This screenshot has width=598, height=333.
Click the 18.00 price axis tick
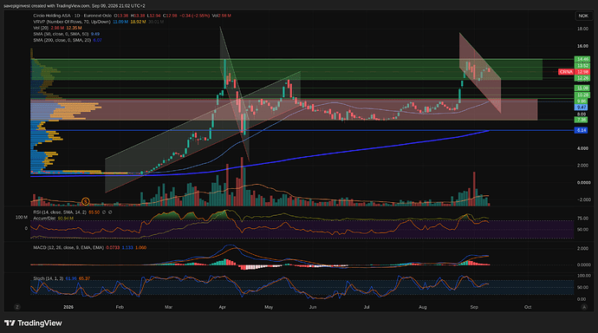[582, 29]
